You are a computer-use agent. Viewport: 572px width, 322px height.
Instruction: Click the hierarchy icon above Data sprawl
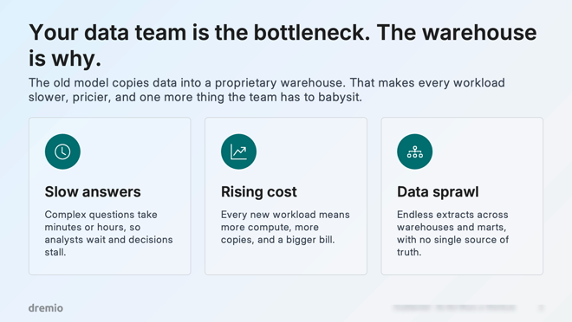coord(415,151)
